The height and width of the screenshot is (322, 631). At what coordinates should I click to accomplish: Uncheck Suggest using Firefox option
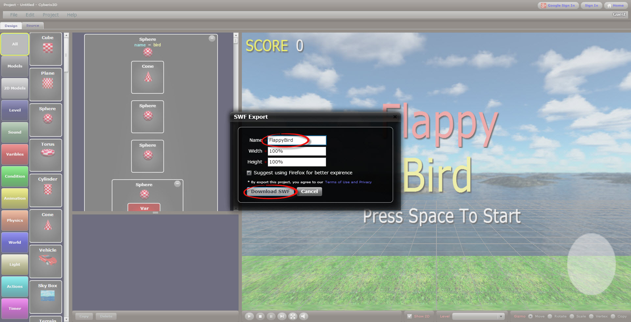[249, 173]
